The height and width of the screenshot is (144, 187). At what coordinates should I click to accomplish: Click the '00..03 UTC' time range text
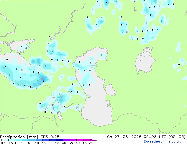pyautogui.click(x=155, y=137)
